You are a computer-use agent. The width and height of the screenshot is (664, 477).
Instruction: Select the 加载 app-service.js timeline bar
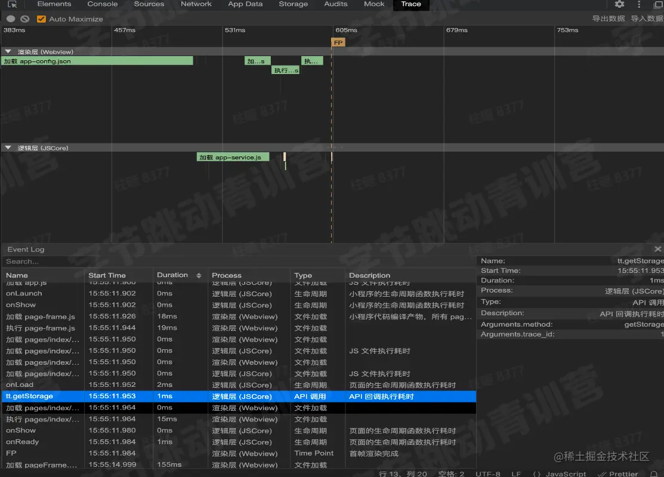pos(233,157)
